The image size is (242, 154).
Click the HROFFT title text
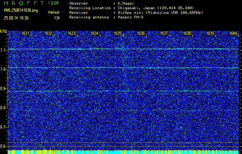click(24, 3)
